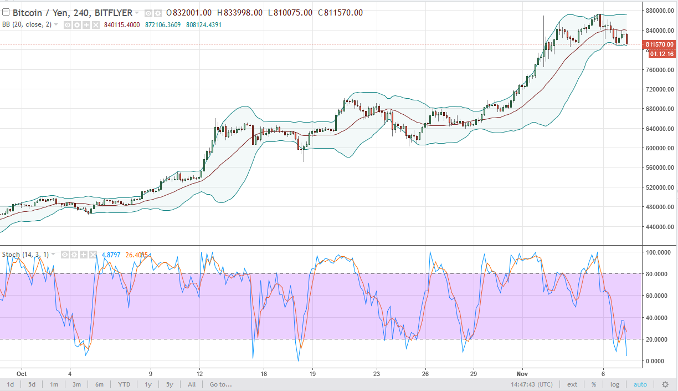
Task: Toggle % percentage scale
Action: (594, 384)
